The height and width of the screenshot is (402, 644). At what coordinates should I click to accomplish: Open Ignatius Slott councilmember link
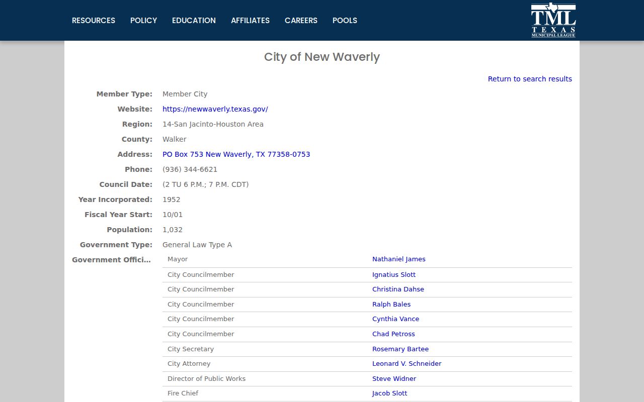point(394,275)
